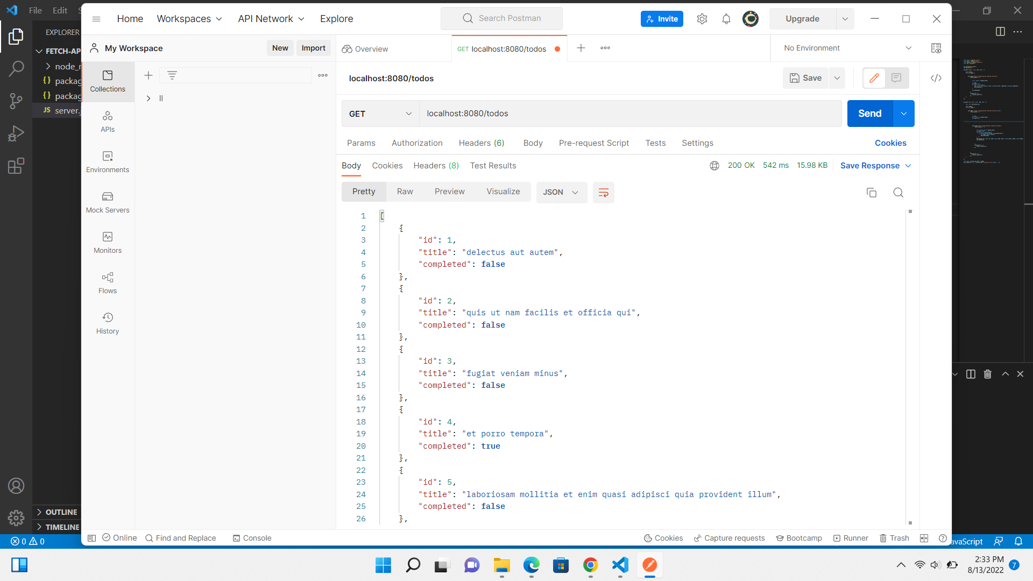Screen dimensions: 1033x581
Task: Open Collections in the Postman sidebar
Action: [x=108, y=81]
